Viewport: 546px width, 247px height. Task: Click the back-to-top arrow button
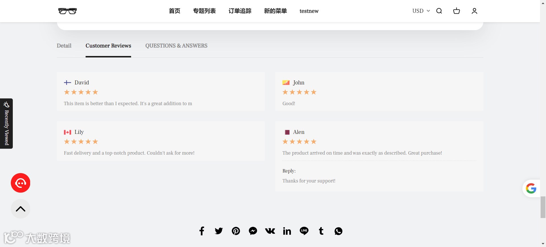click(x=20, y=209)
